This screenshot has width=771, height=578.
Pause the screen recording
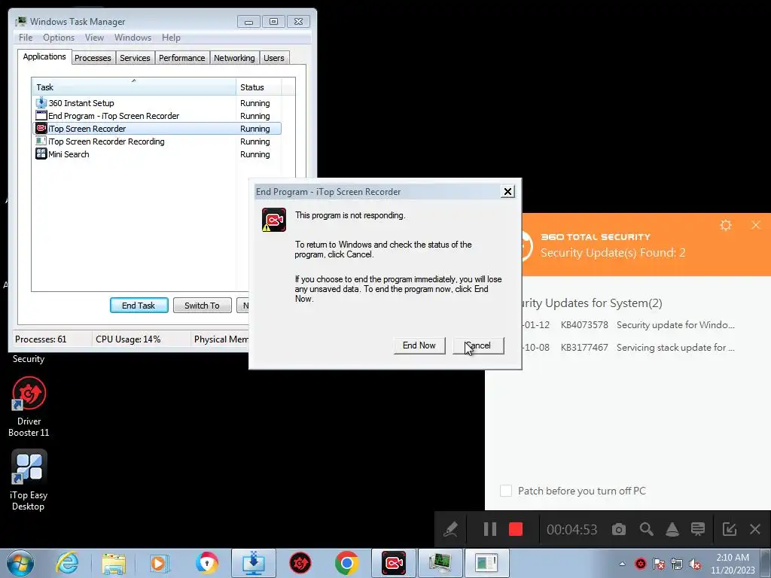coord(489,529)
